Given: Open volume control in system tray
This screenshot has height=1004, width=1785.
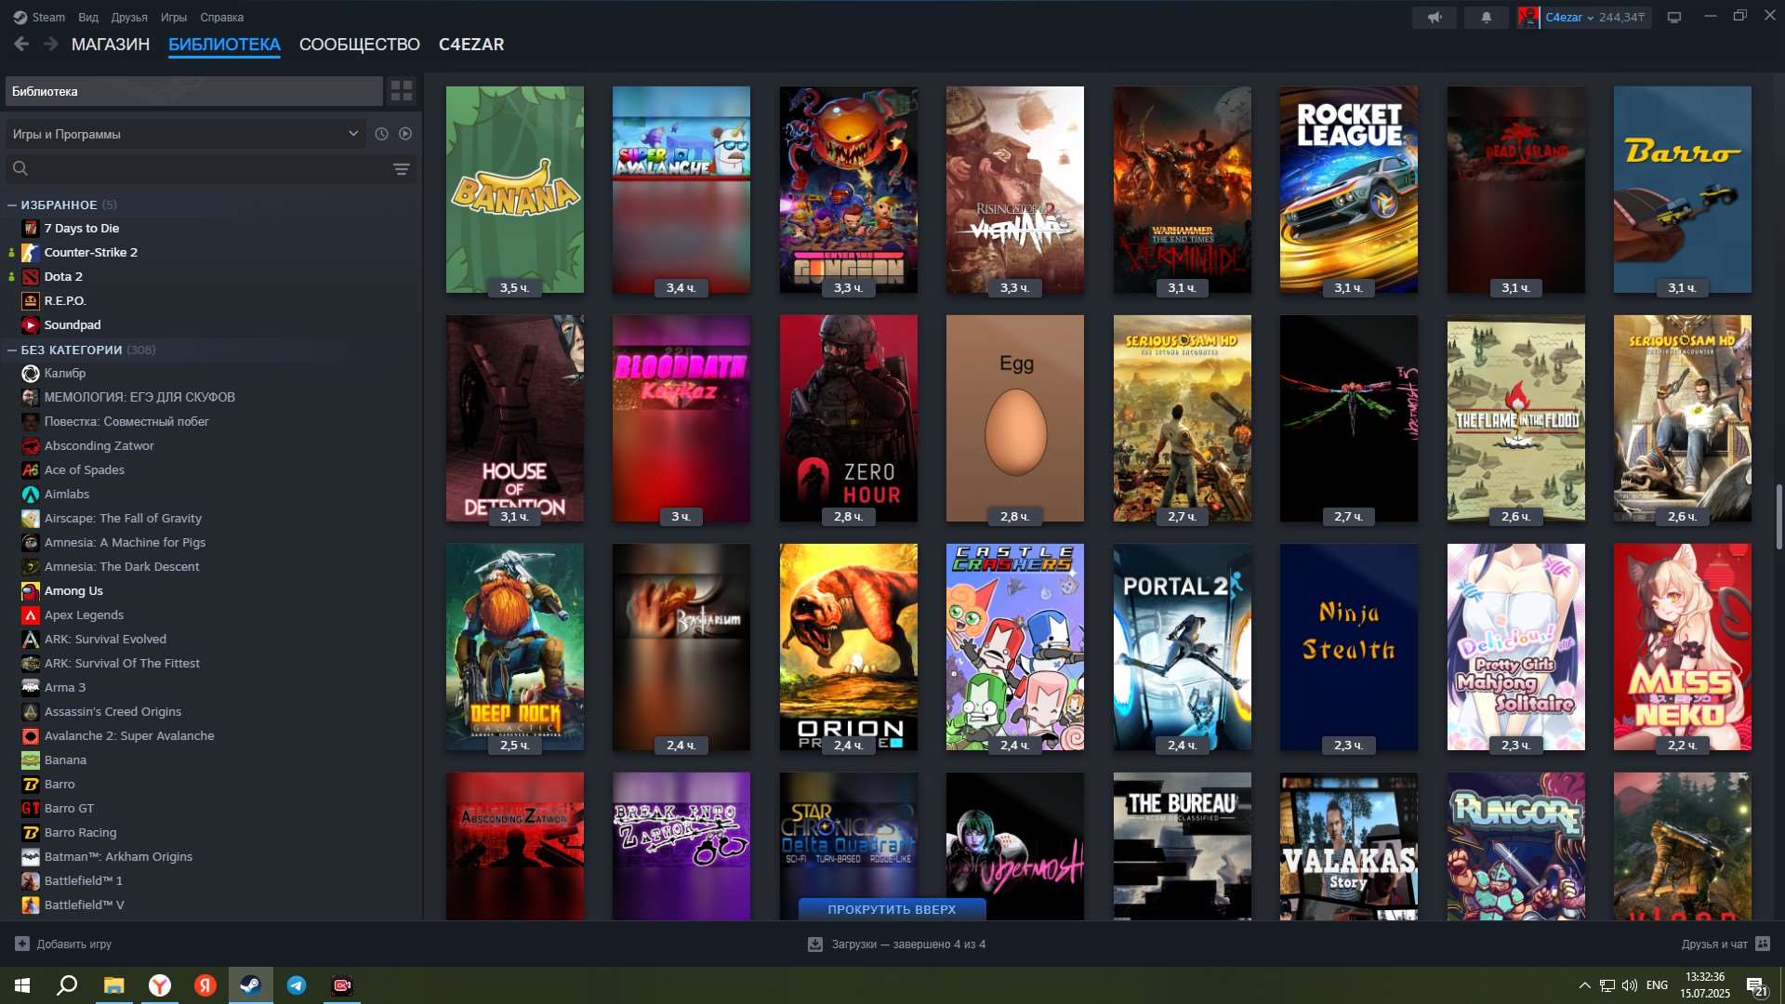Looking at the screenshot, I should tap(1630, 985).
